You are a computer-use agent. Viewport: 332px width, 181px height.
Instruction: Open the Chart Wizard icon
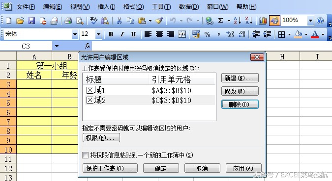pyautogui.click(x=263, y=21)
